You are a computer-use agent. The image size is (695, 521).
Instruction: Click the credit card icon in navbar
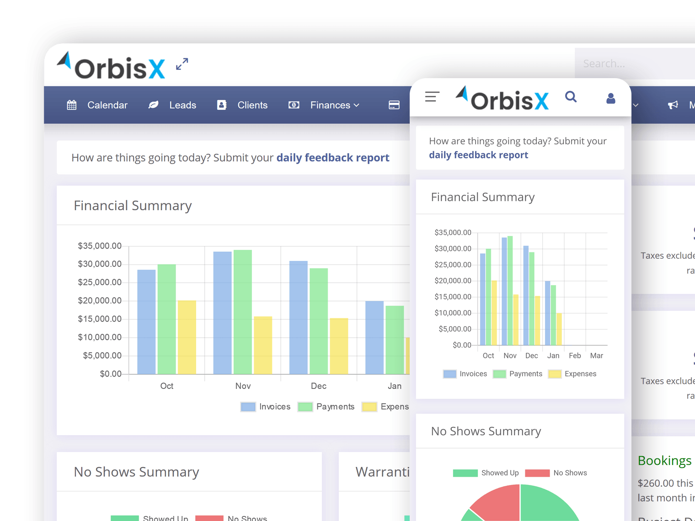[x=394, y=105]
